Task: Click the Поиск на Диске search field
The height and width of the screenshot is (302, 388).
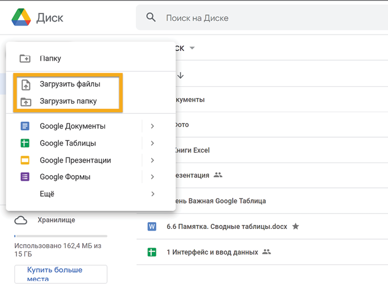Action: (x=255, y=18)
